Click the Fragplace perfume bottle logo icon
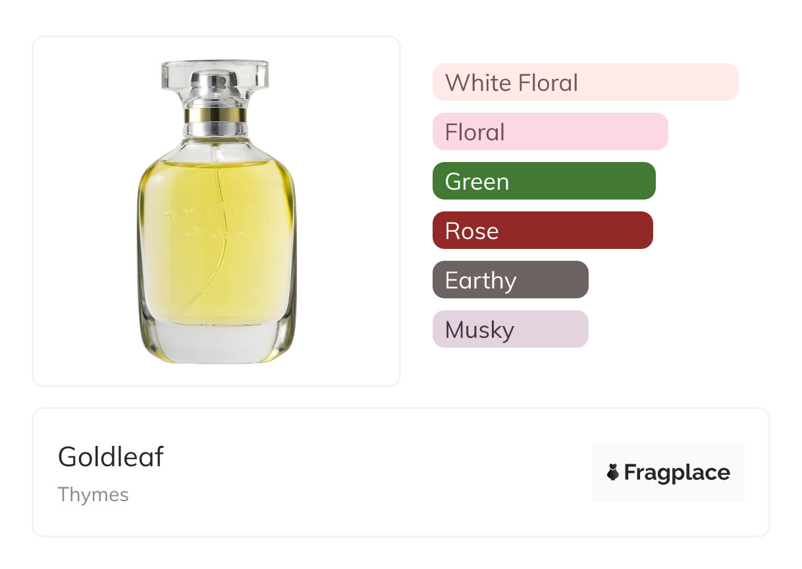802x569 pixels. click(x=613, y=472)
